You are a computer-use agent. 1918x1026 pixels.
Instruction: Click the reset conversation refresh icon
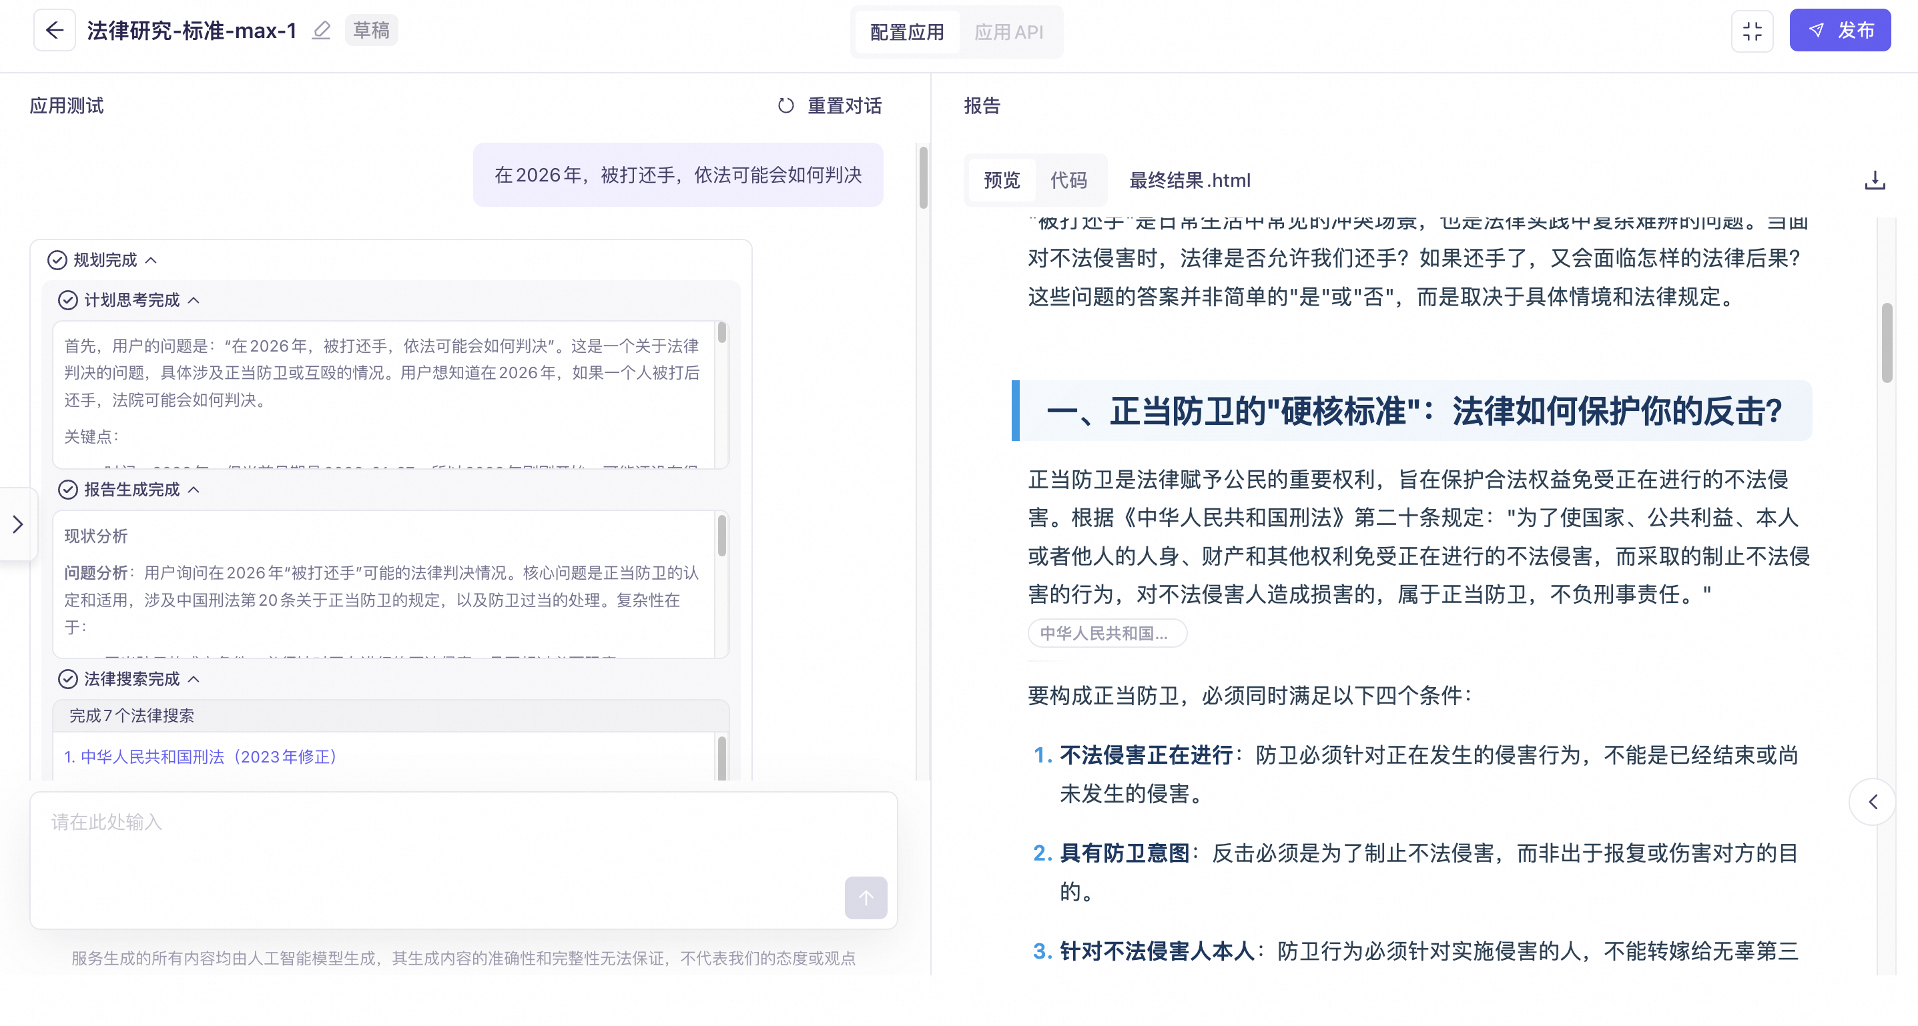tap(785, 105)
